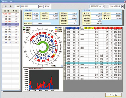The height and width of the screenshot is (98, 126).
Task: Click the 日付 column header in date list
Action: [x=7, y=11]
